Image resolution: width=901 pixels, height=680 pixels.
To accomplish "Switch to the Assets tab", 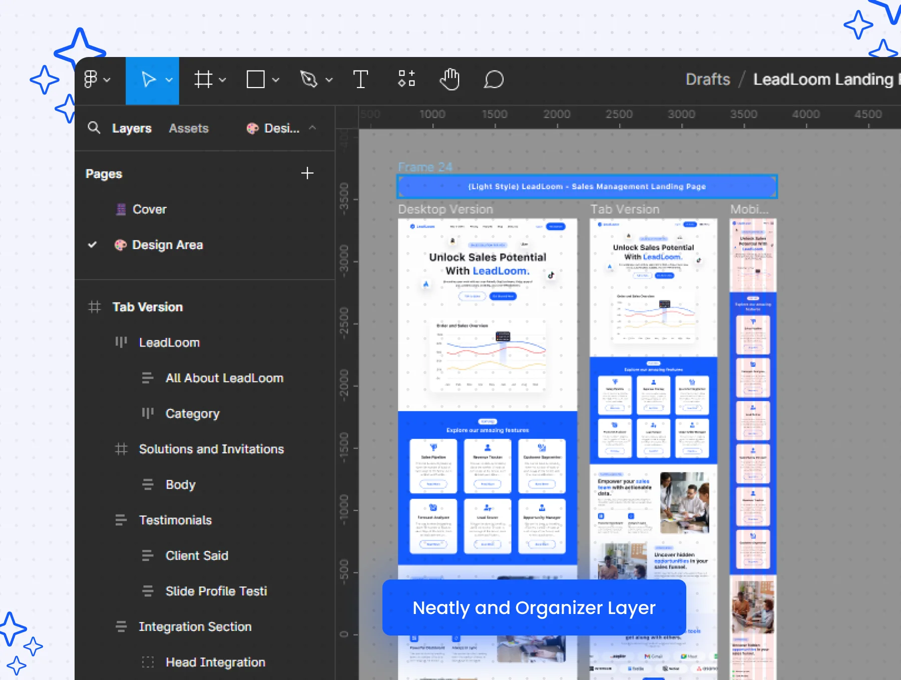I will (189, 128).
